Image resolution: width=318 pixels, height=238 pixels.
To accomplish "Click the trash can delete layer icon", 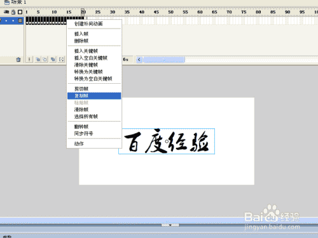I will pyautogui.click(x=18, y=60).
